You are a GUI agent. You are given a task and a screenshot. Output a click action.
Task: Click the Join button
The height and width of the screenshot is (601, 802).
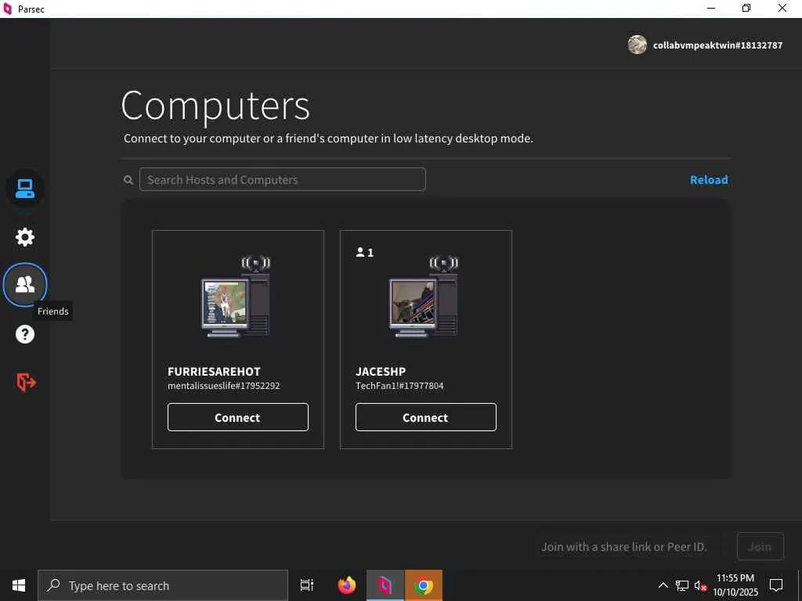[760, 547]
